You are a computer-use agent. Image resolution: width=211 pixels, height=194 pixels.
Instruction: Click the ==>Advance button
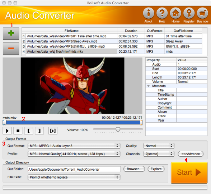click(x=191, y=154)
